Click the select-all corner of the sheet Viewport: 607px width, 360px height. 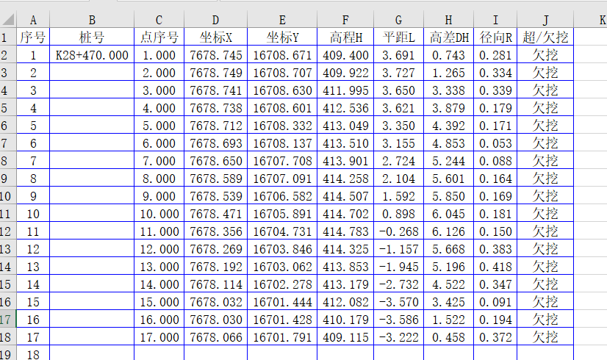(7, 21)
